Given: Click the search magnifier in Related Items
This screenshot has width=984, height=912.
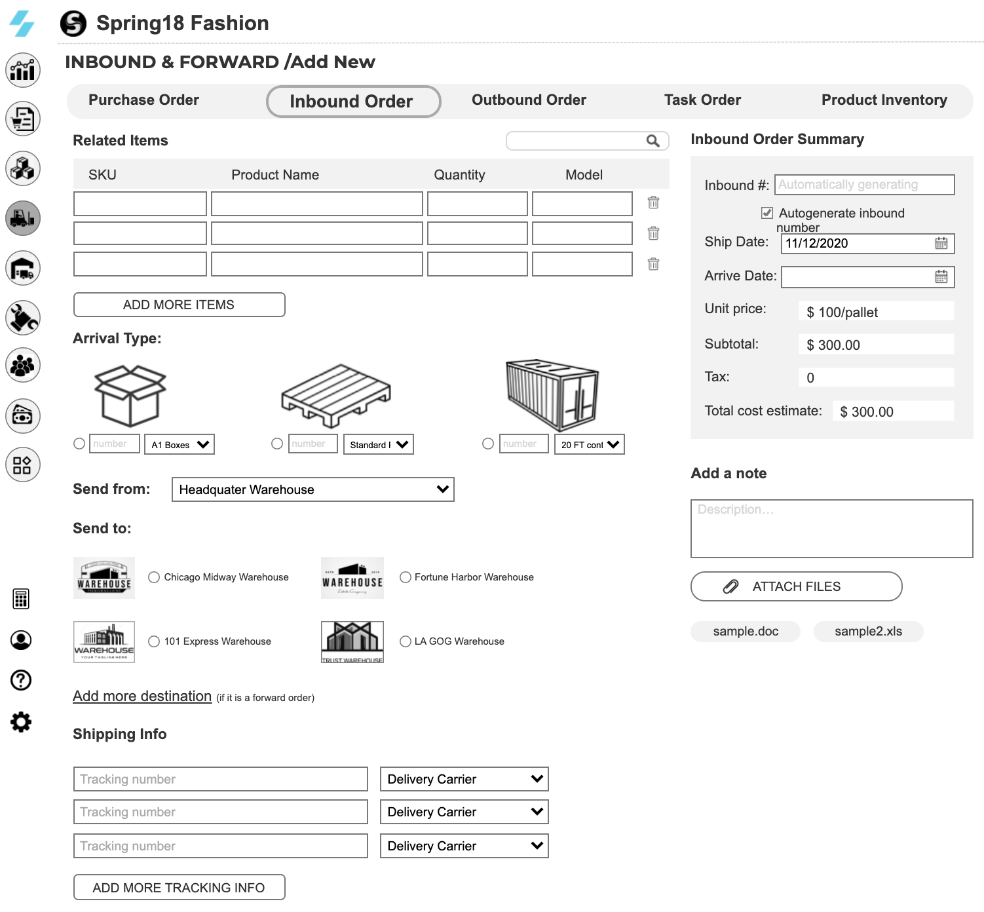Looking at the screenshot, I should click(x=653, y=141).
